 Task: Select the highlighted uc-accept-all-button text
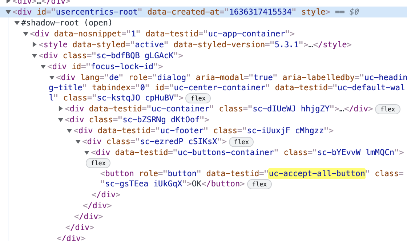(x=317, y=173)
